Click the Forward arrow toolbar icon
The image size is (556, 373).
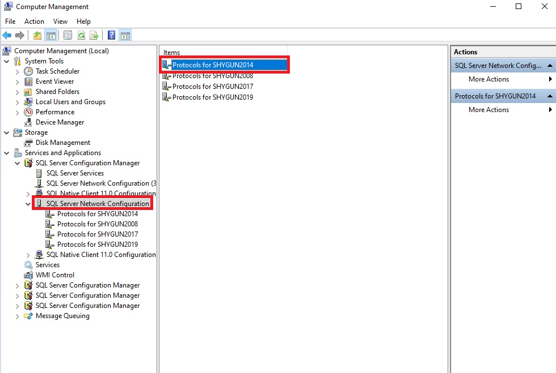20,36
